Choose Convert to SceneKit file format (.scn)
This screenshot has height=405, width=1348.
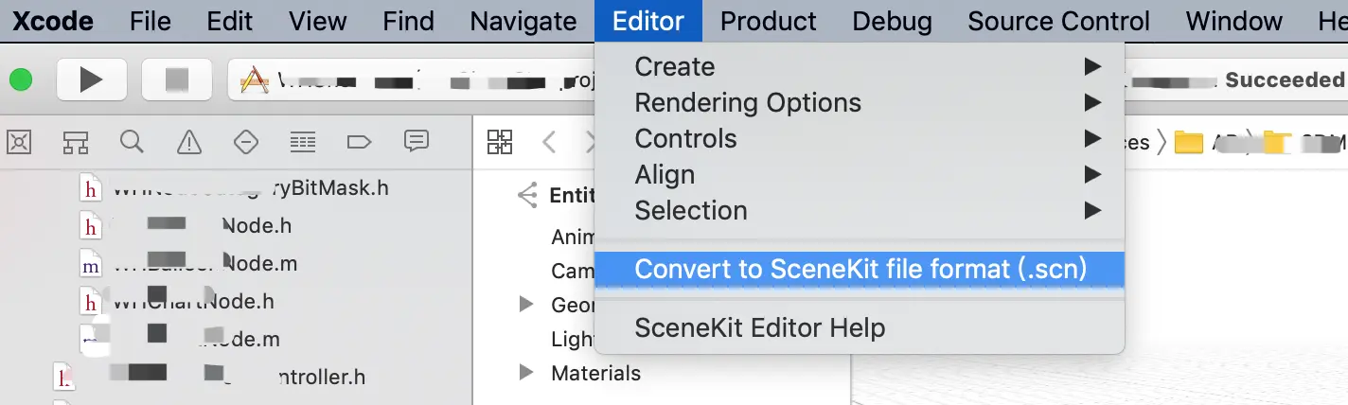(860, 269)
